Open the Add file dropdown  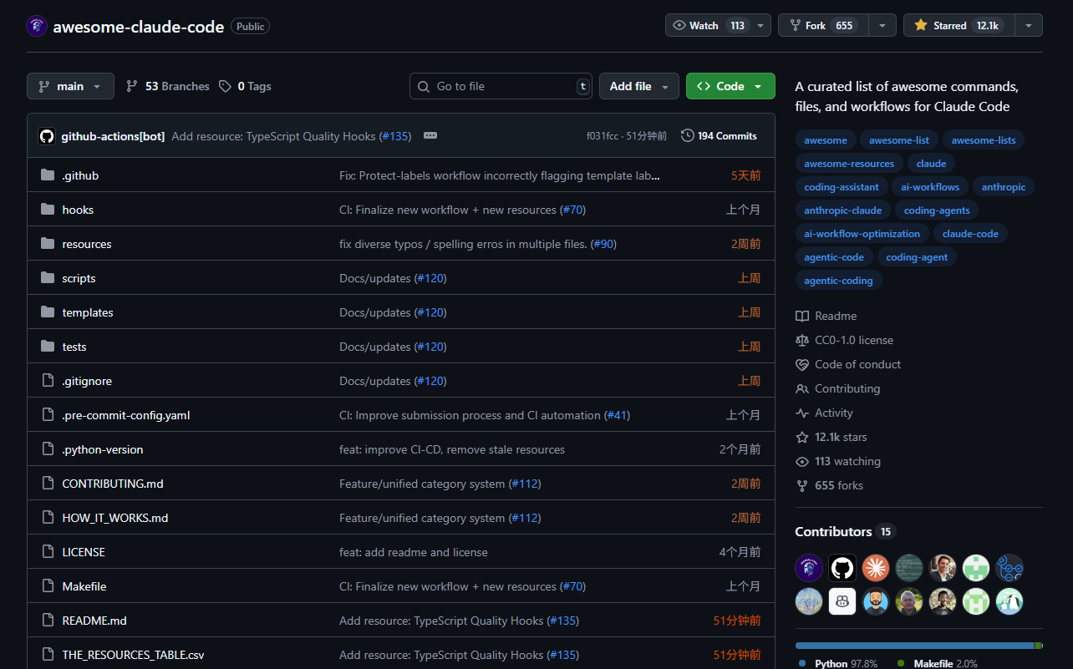point(638,86)
